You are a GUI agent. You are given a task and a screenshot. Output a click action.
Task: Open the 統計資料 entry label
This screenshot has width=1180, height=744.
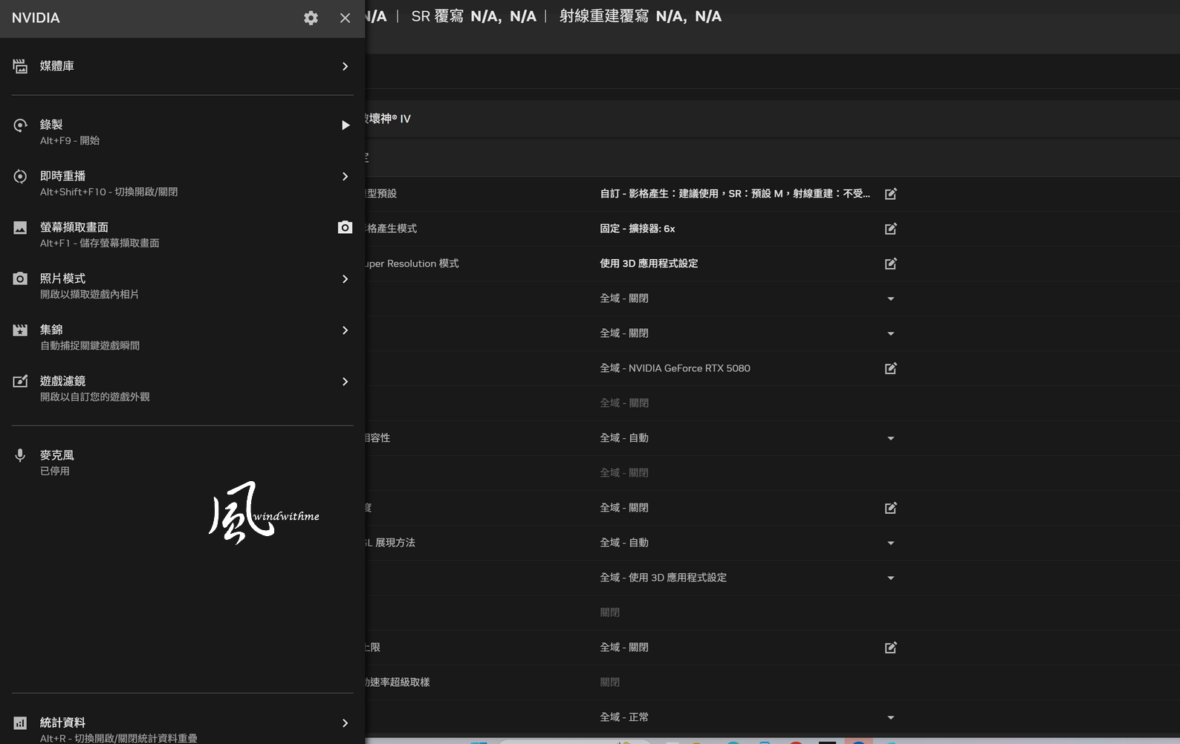point(63,722)
